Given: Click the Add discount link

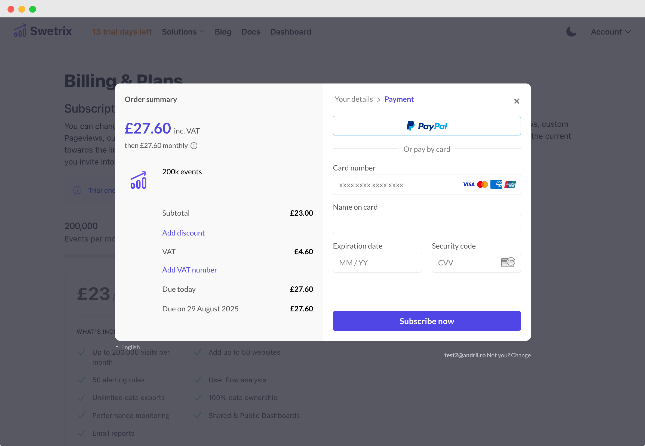Looking at the screenshot, I should pyautogui.click(x=183, y=233).
